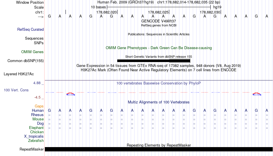Click the first PhyloP conservation peak

tap(70, 94)
